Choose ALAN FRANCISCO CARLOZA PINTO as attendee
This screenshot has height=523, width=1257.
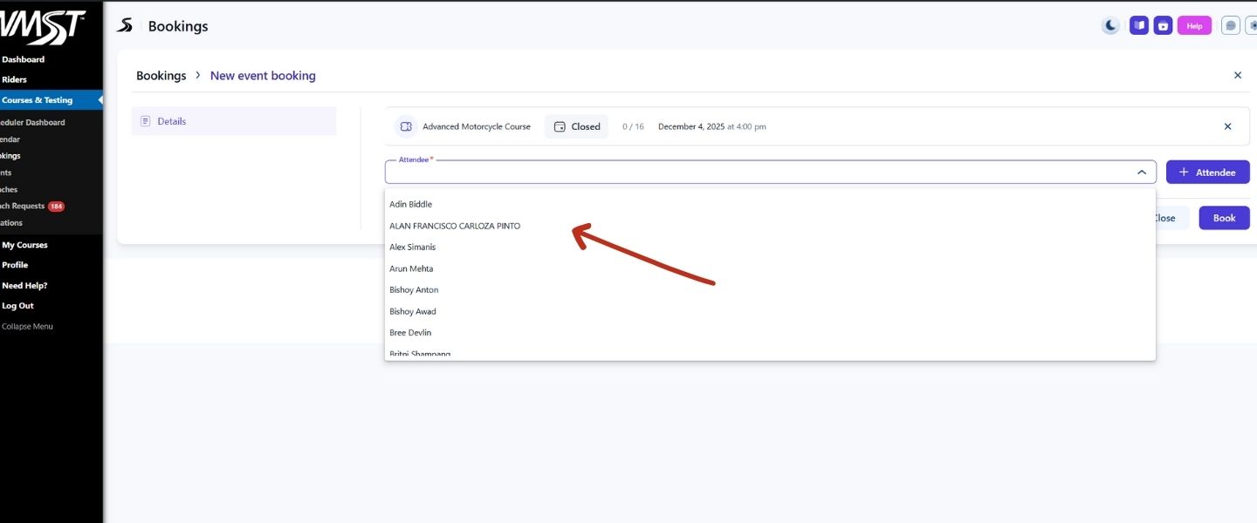[x=455, y=226]
